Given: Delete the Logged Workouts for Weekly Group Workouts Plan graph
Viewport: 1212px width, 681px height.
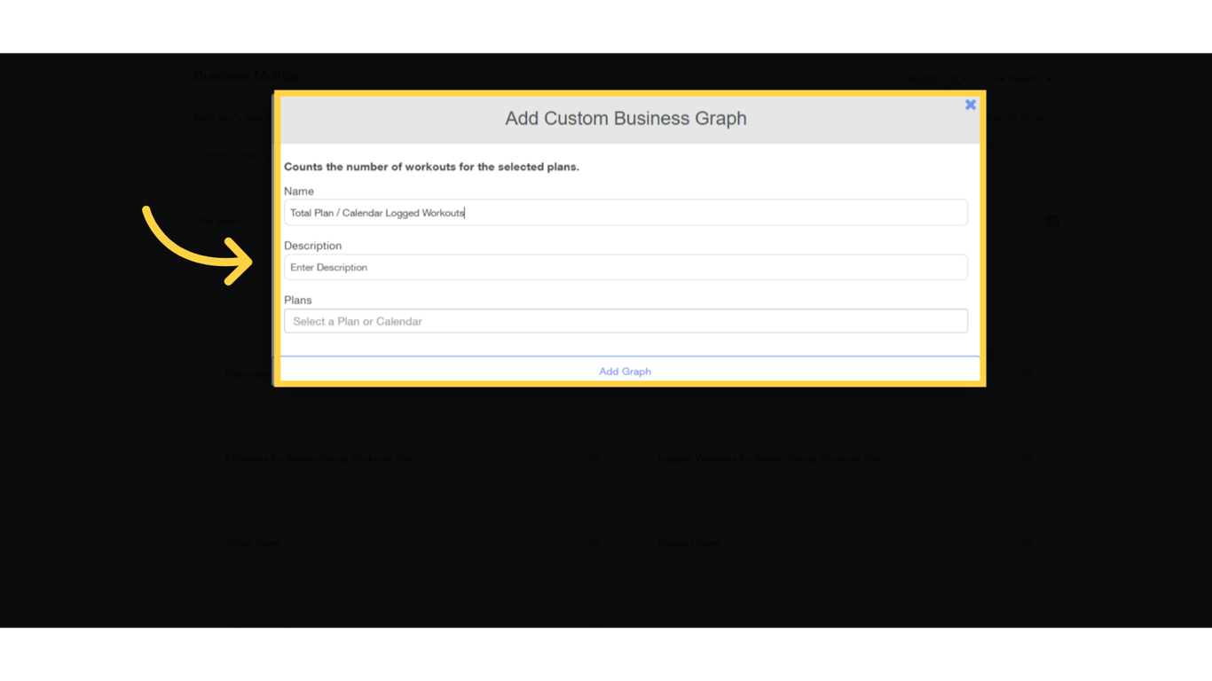Looking at the screenshot, I should tap(1027, 458).
